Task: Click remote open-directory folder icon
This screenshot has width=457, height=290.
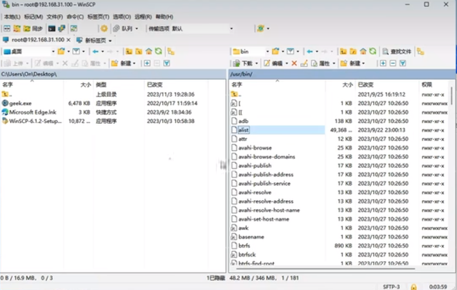Action: (275, 51)
